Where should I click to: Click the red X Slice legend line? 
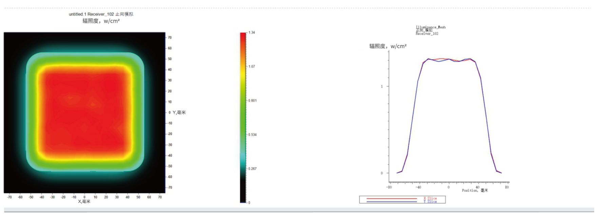coord(392,198)
